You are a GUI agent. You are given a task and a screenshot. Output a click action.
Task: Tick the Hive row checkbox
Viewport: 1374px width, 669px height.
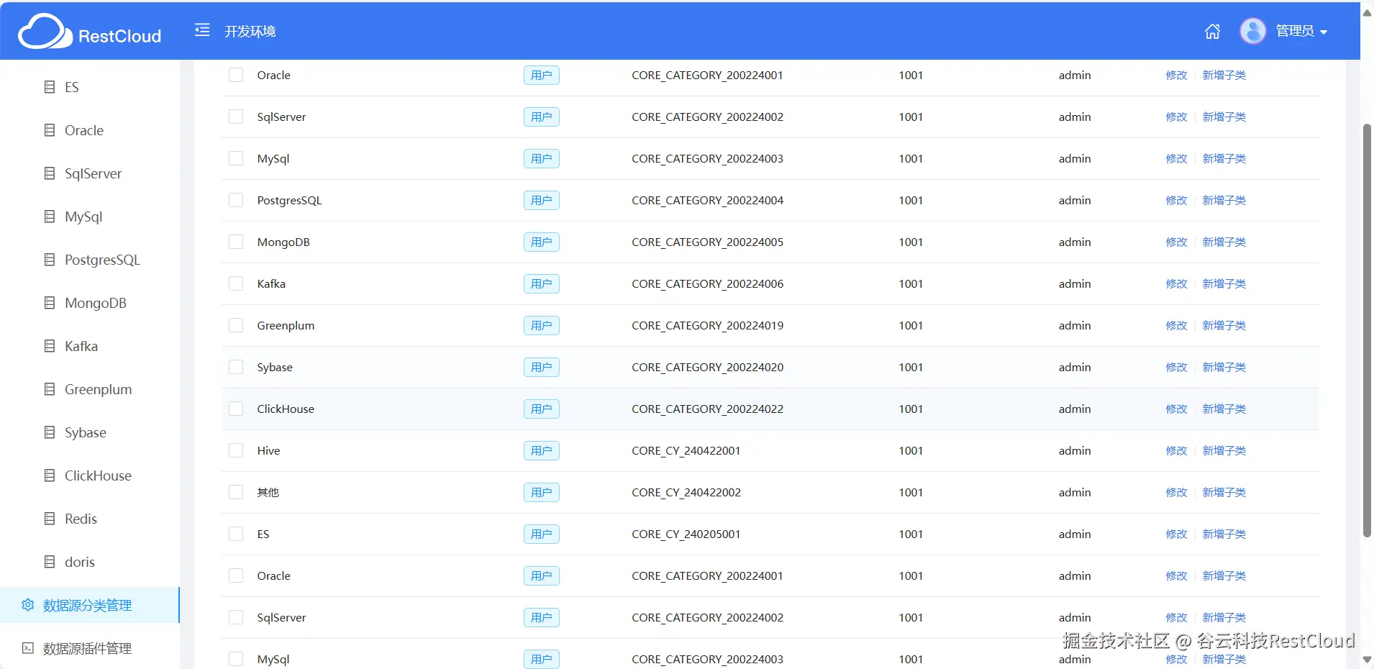[236, 450]
